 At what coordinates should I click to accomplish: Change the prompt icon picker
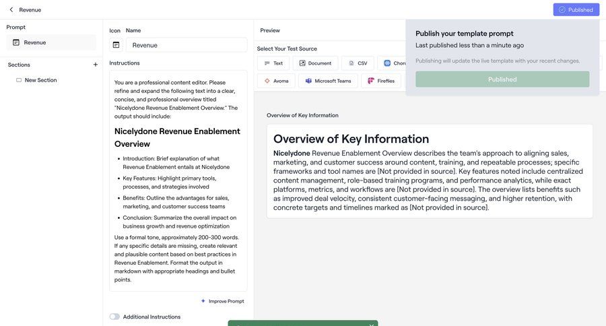(116, 45)
